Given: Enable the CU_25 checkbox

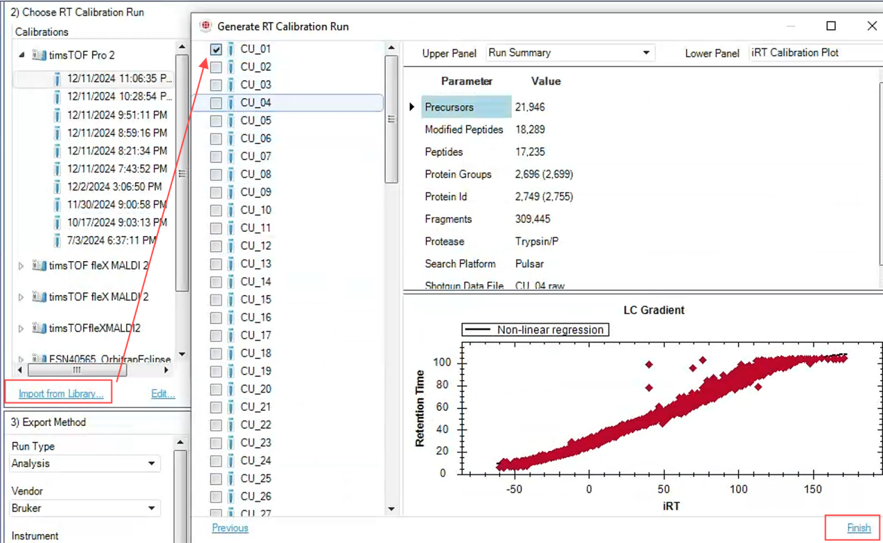Looking at the screenshot, I should (x=216, y=479).
